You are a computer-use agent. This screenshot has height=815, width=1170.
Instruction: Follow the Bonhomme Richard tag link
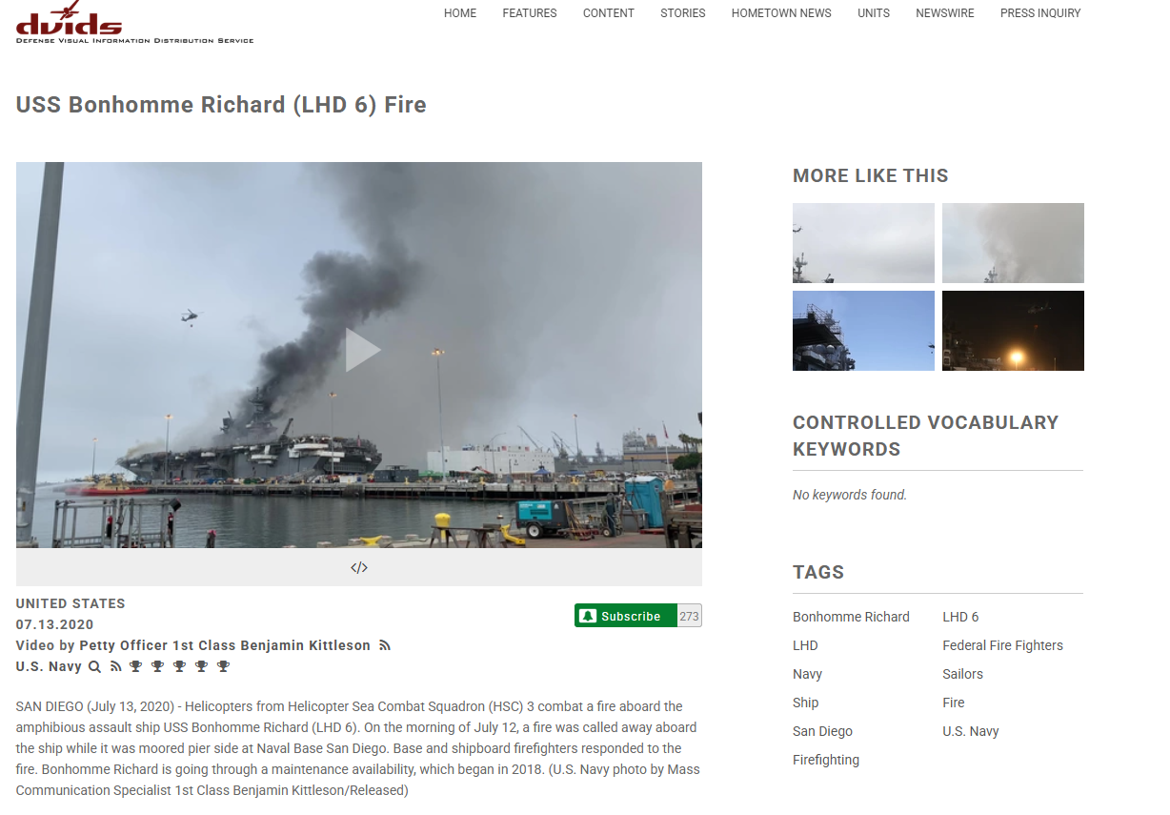coord(851,617)
